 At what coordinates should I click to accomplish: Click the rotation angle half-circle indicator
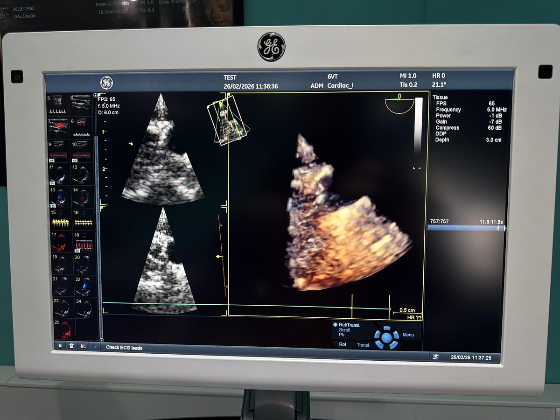(x=399, y=105)
